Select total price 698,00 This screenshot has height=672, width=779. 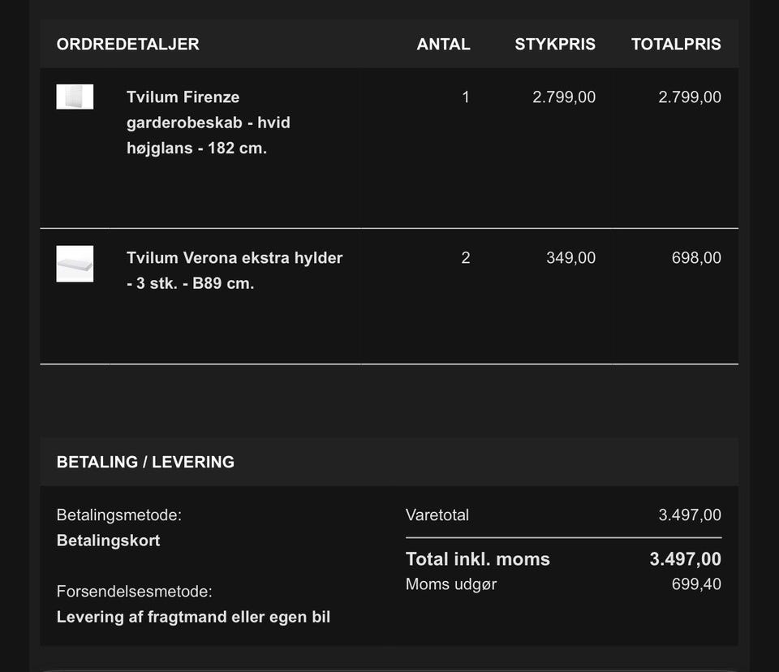[696, 258]
